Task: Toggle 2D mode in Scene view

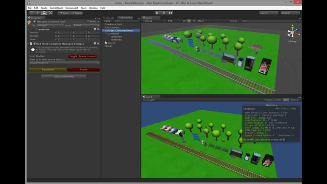Action: [x=184, y=21]
